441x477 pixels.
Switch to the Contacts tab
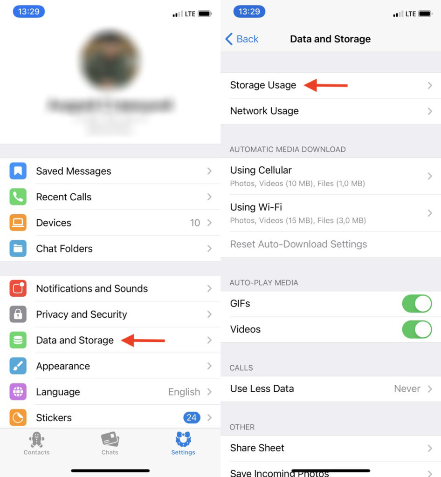[x=36, y=443]
